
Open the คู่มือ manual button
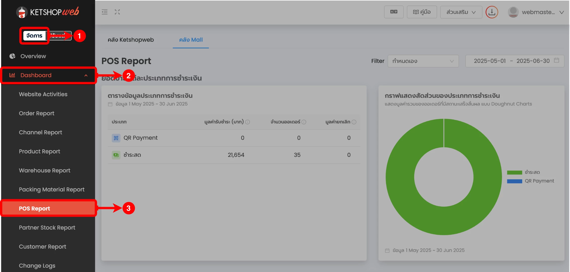pos(422,12)
